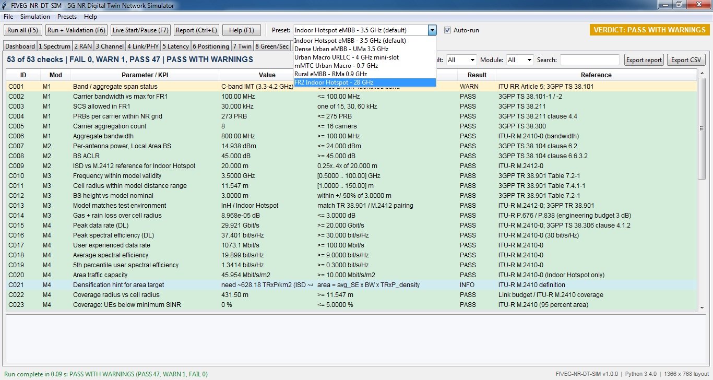Open the Help menu in the menu bar
This screenshot has width=713, height=380.
tap(90, 17)
